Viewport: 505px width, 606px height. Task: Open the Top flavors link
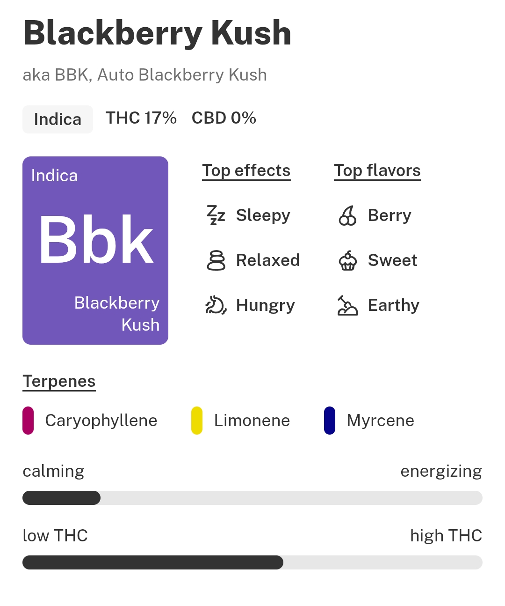coord(377,170)
